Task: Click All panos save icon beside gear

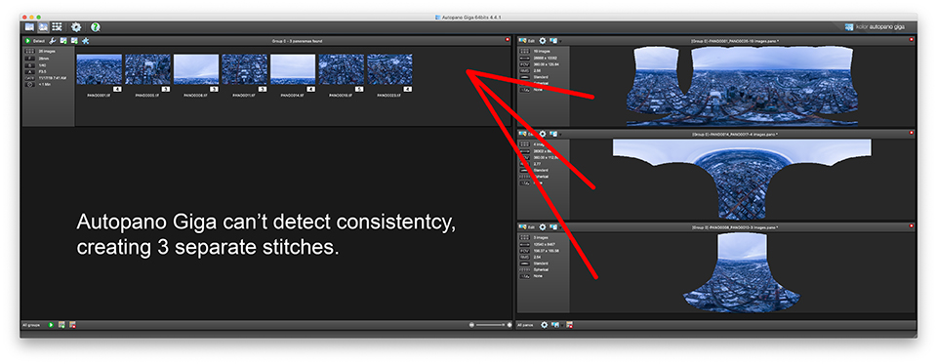Action: (555, 325)
